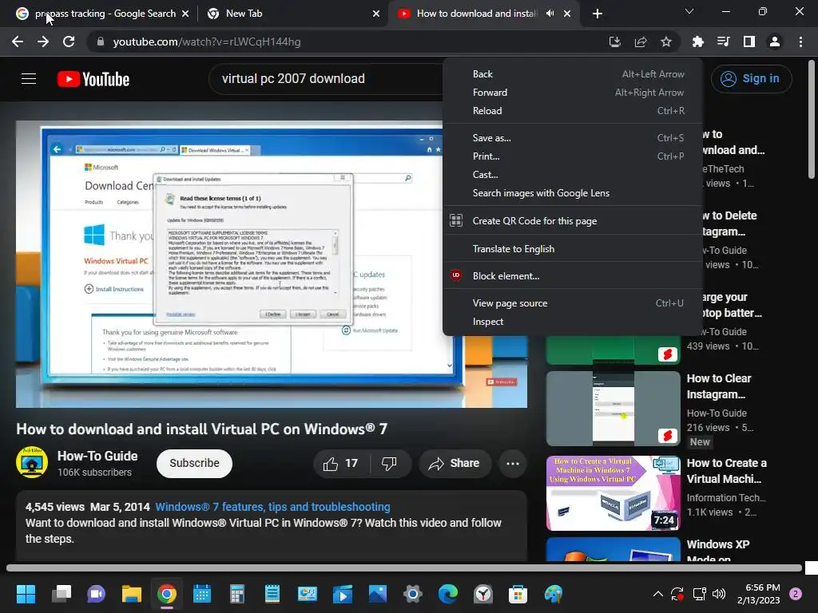Open the Chrome three-dot menu
Screen dimensions: 818x613
tap(800, 42)
